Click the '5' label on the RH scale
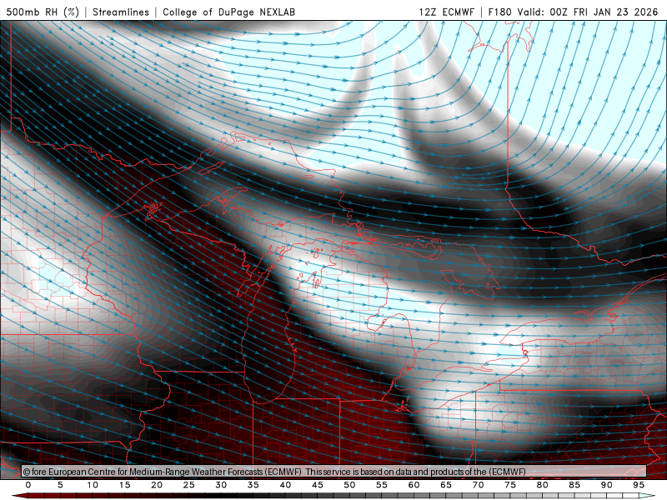The width and height of the screenshot is (667, 500). click(x=60, y=485)
